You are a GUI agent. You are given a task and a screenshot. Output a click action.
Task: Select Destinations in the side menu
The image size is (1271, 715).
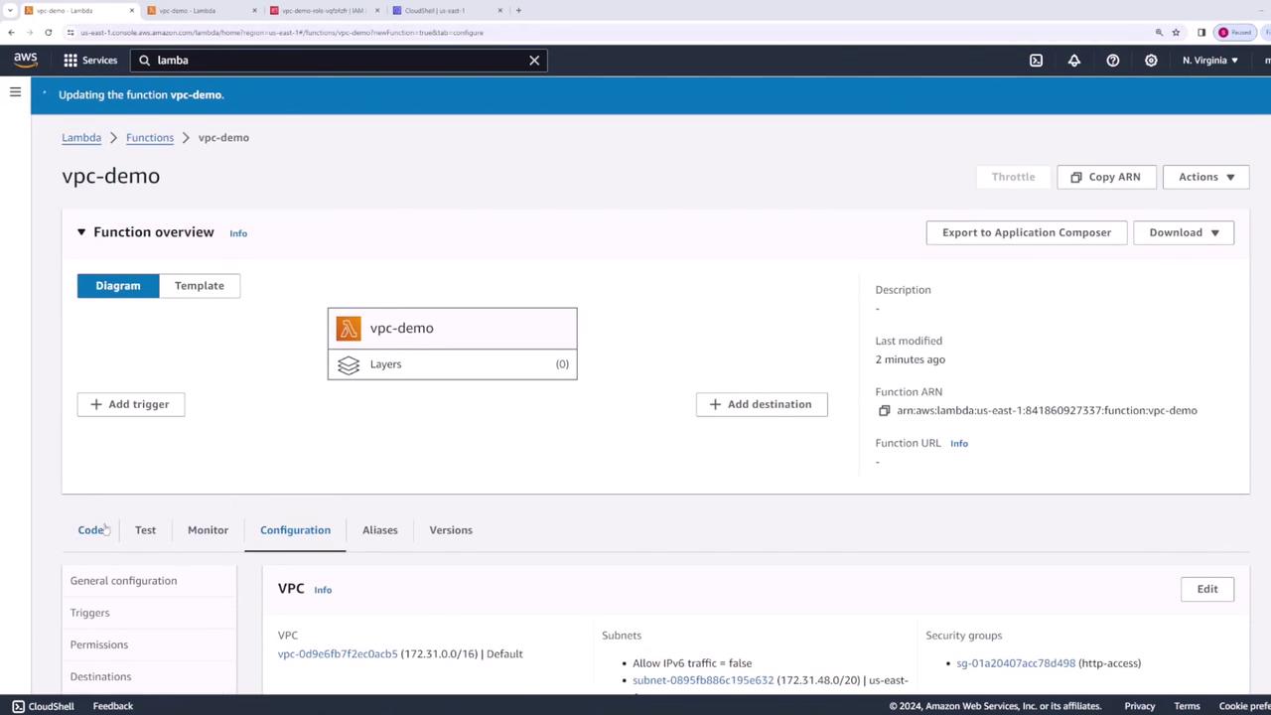100,676
